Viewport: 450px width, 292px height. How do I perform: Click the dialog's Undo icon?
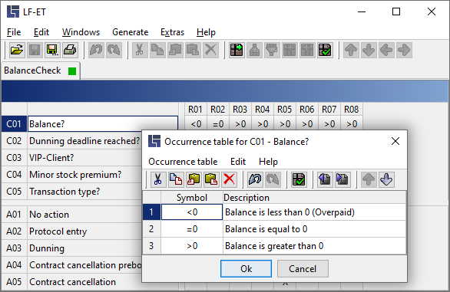point(255,179)
